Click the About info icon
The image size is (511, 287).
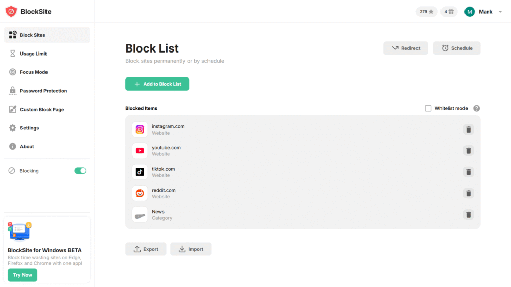pyautogui.click(x=12, y=147)
